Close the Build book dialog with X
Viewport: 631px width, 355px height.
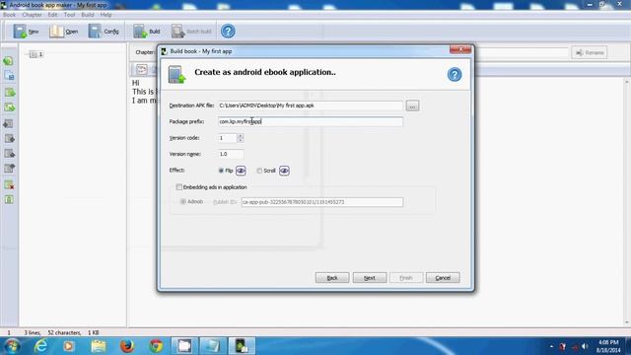[x=460, y=49]
